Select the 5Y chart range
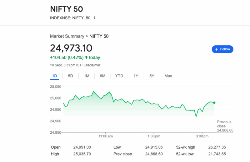The width and height of the screenshot is (250, 162). pyautogui.click(x=152, y=76)
